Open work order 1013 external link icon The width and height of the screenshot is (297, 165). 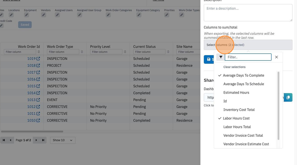(x=38, y=100)
